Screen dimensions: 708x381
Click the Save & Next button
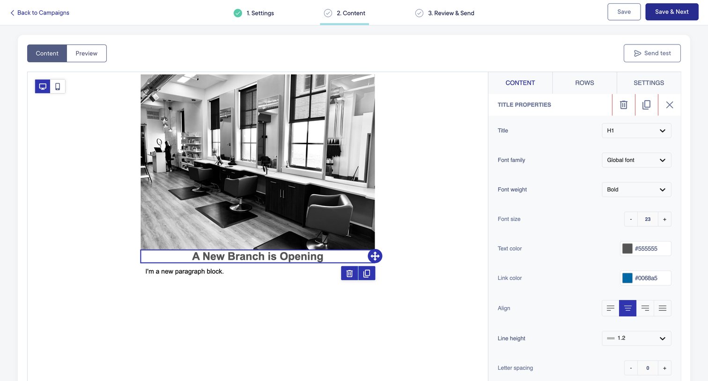pos(672,12)
